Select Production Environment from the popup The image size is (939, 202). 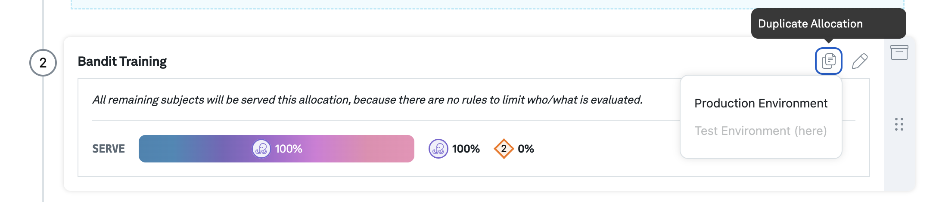(761, 103)
